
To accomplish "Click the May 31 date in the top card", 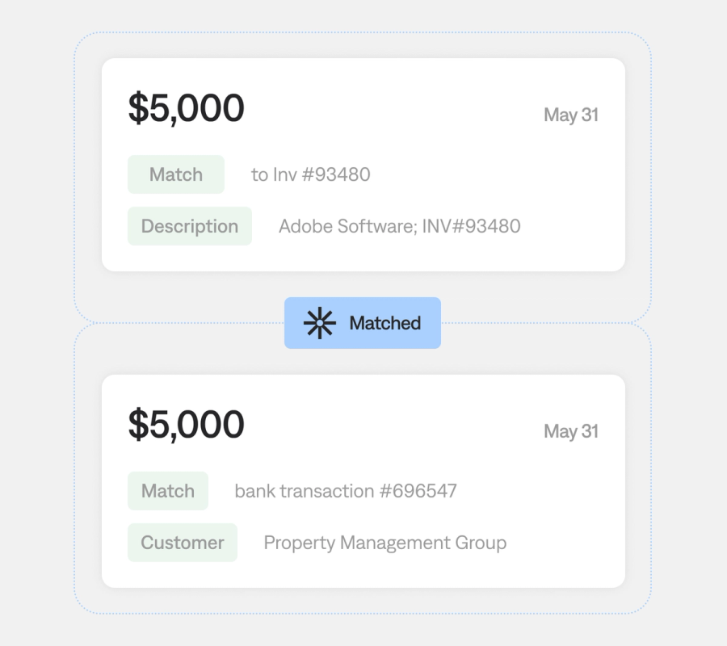I will (x=571, y=115).
